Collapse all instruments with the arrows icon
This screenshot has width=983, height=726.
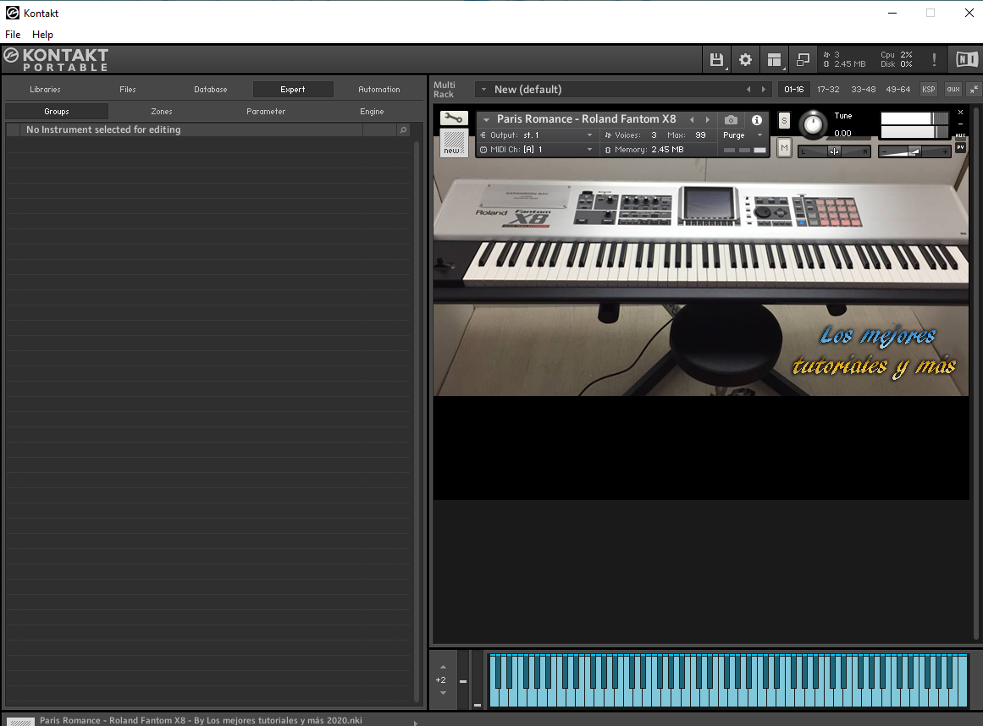(x=974, y=90)
